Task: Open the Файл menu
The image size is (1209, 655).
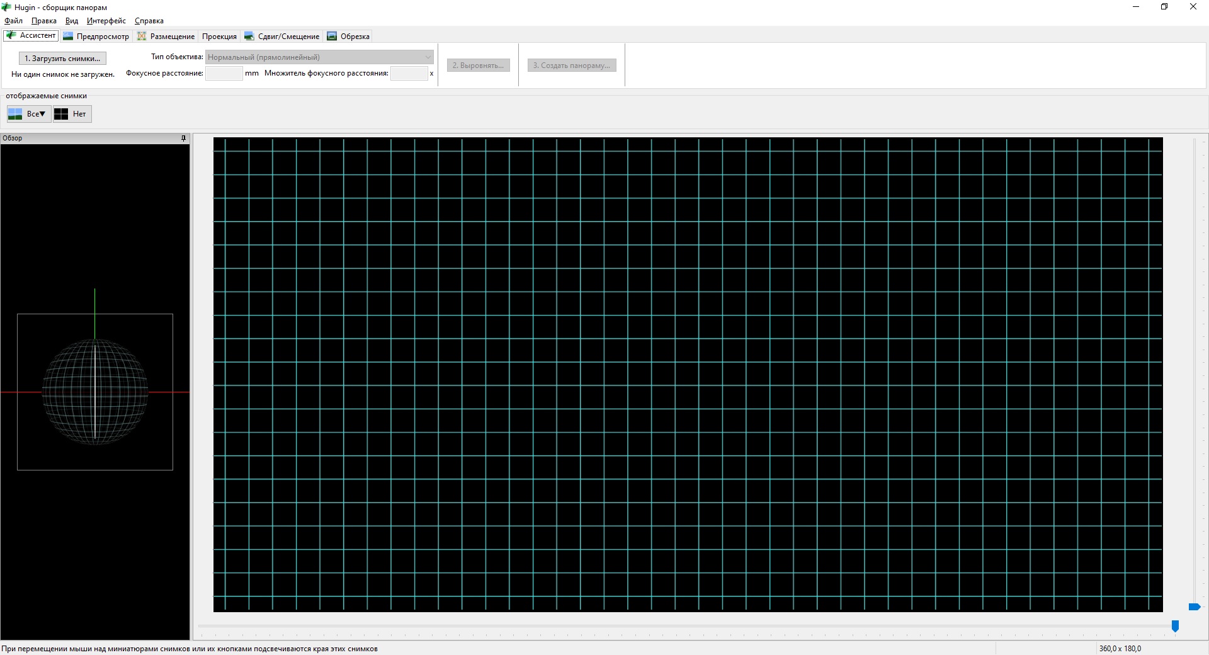Action: 13,21
